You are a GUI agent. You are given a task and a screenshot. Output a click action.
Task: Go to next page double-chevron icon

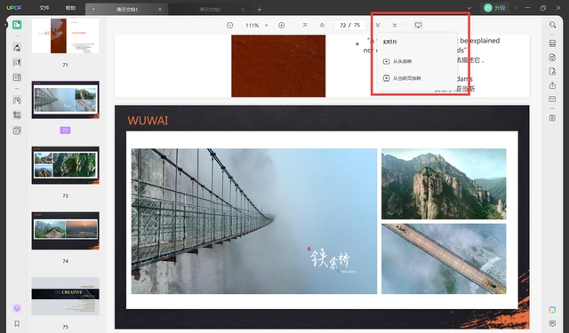[378, 25]
